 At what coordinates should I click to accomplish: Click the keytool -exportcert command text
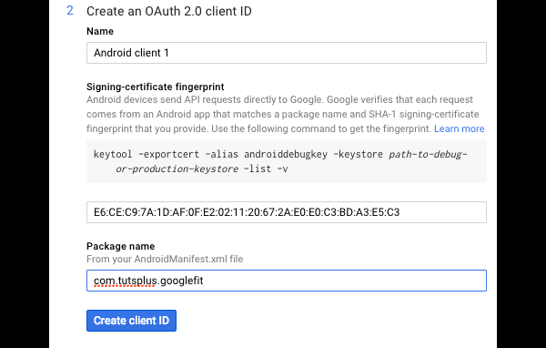tap(280, 161)
